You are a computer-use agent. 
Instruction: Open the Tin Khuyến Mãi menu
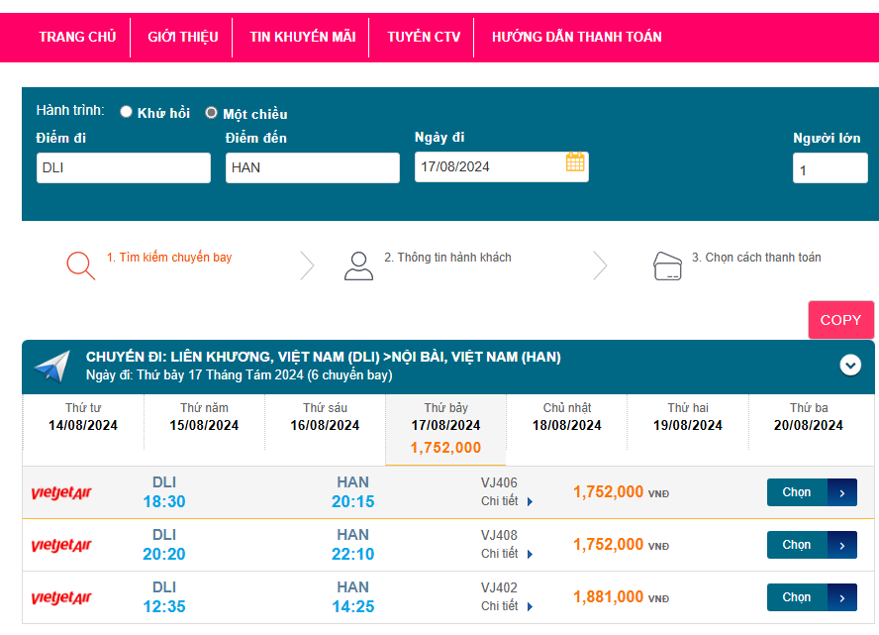pyautogui.click(x=302, y=37)
